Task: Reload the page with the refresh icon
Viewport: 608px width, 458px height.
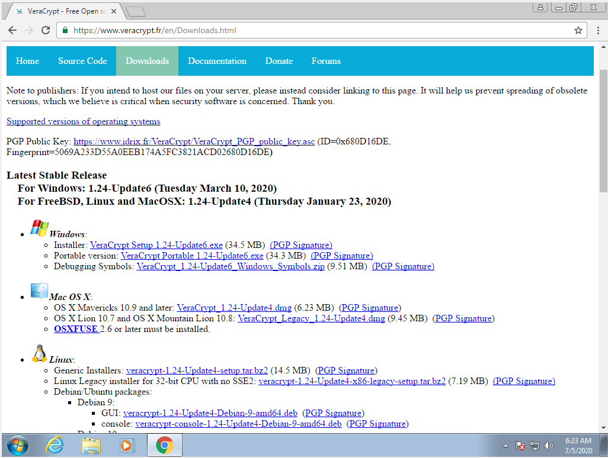Action: coord(46,30)
